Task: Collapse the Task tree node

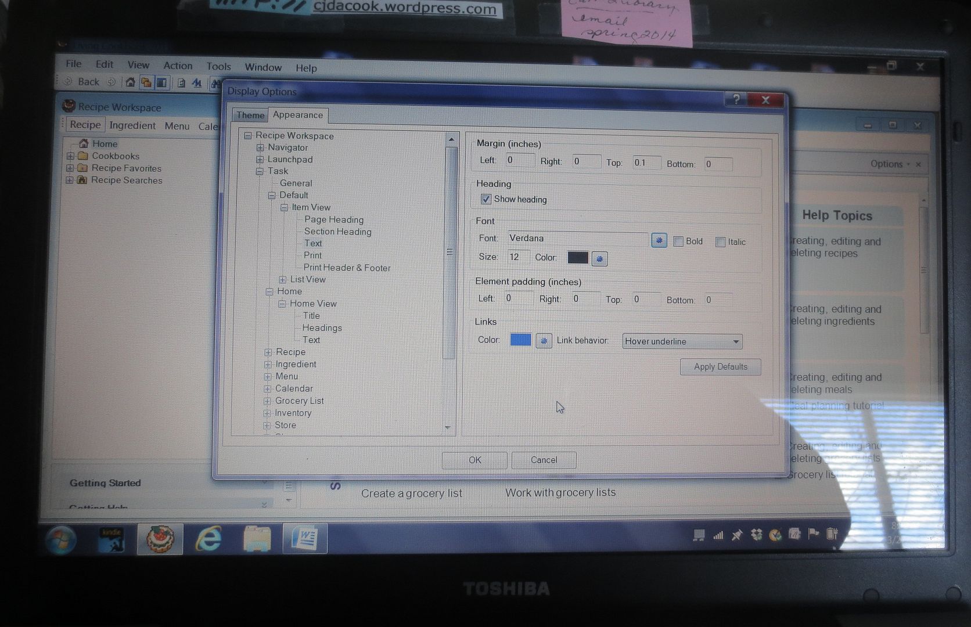Action: 260,171
